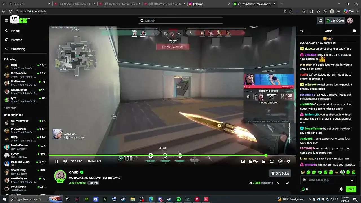Open the chub channel avatar
The width and height of the screenshot is (361, 203).
[60, 176]
